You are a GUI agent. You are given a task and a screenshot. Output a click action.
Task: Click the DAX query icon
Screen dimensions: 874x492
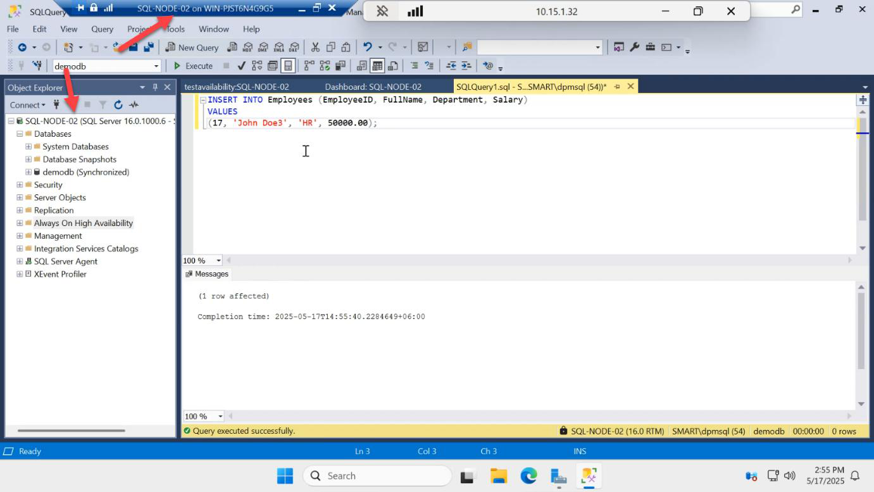pyautogui.click(x=294, y=47)
